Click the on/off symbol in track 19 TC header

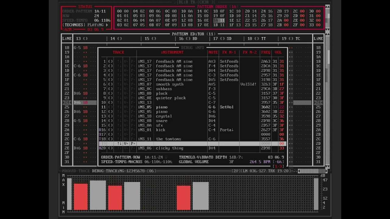[x=291, y=39]
